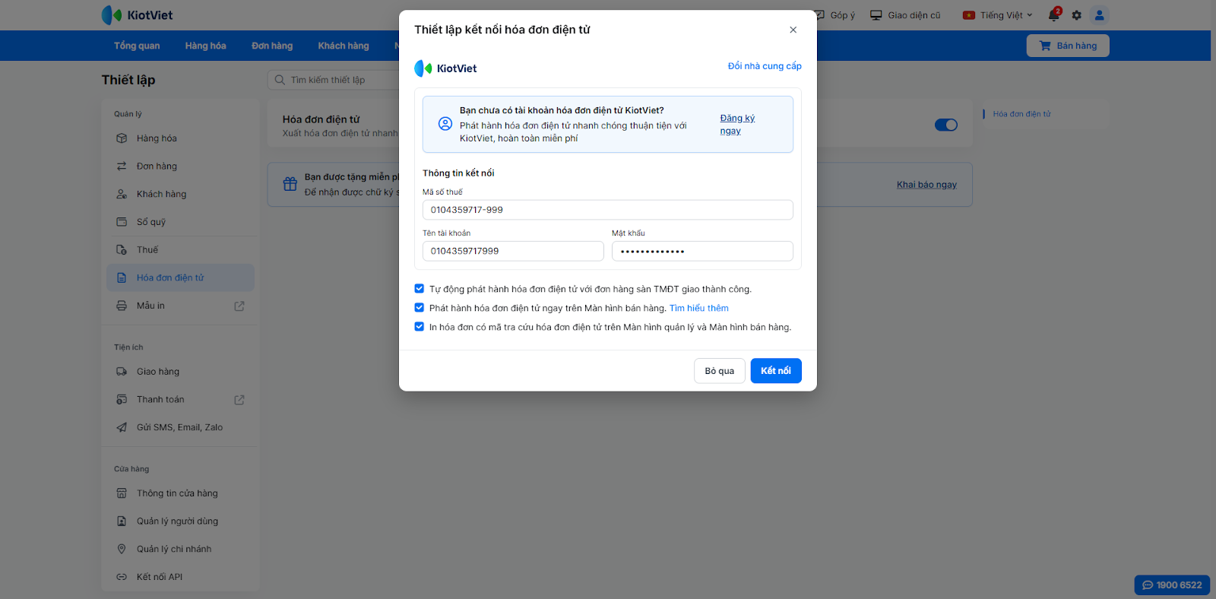
Task: Open the 1900 6522 support chat button
Action: point(1172,585)
